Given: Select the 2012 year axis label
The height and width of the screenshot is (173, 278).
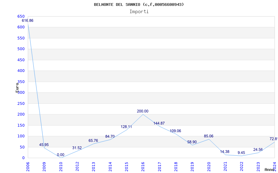Looking at the screenshot, I should click(77, 167).
